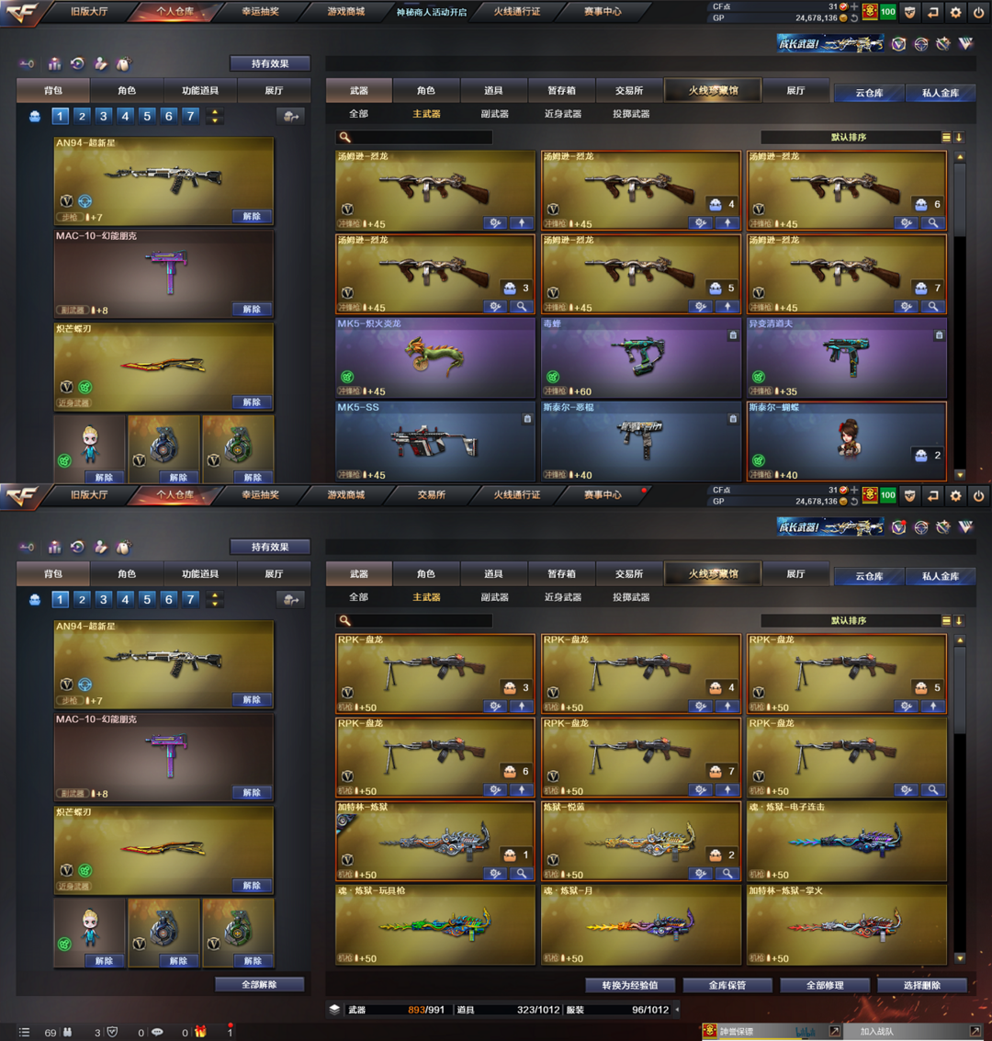Select 全部 tab above the 汤姆逊-烈龙 list
This screenshot has width=992, height=1041.
[358, 114]
